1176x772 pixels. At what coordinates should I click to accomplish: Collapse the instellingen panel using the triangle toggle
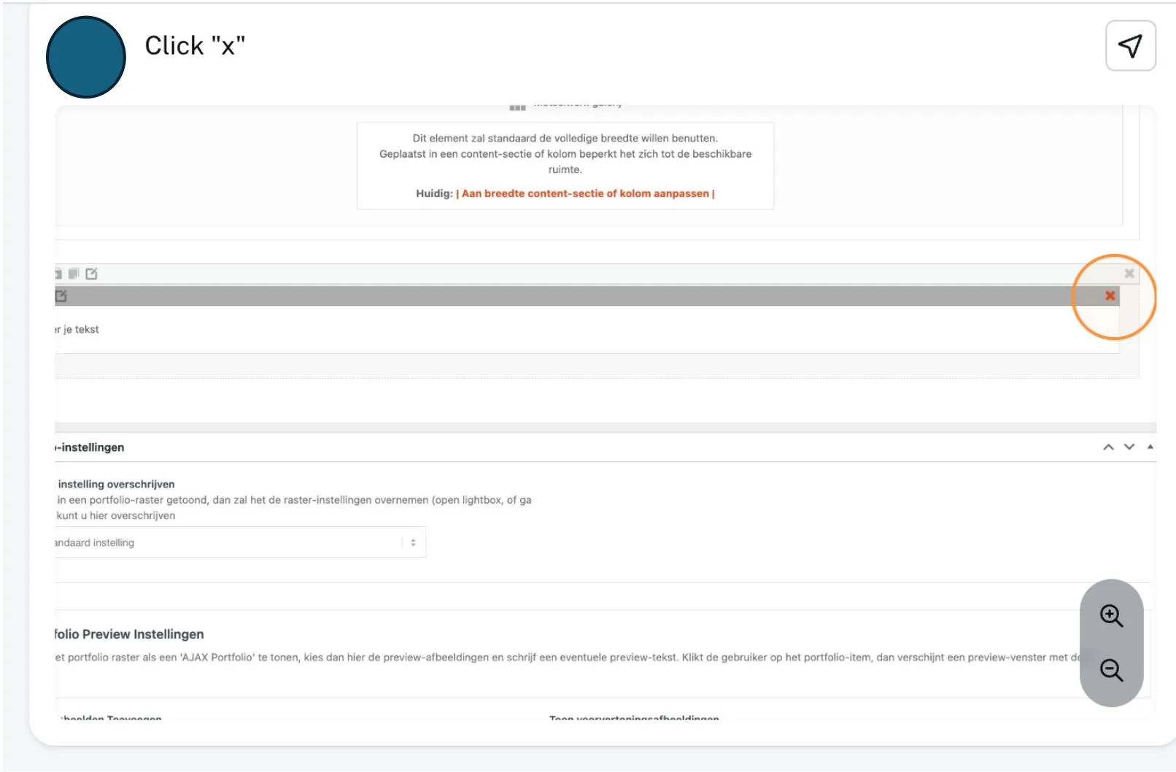coord(1150,447)
